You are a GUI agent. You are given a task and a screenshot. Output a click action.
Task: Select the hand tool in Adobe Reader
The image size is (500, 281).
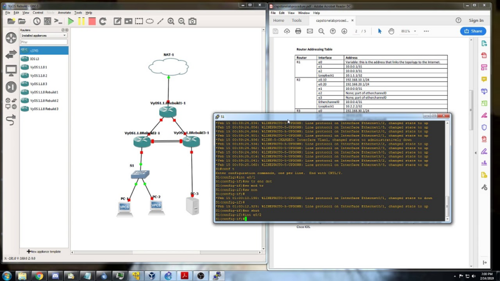pyautogui.click(x=392, y=31)
